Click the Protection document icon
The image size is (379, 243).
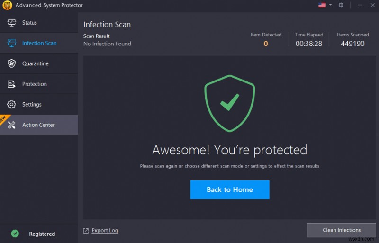(11, 84)
